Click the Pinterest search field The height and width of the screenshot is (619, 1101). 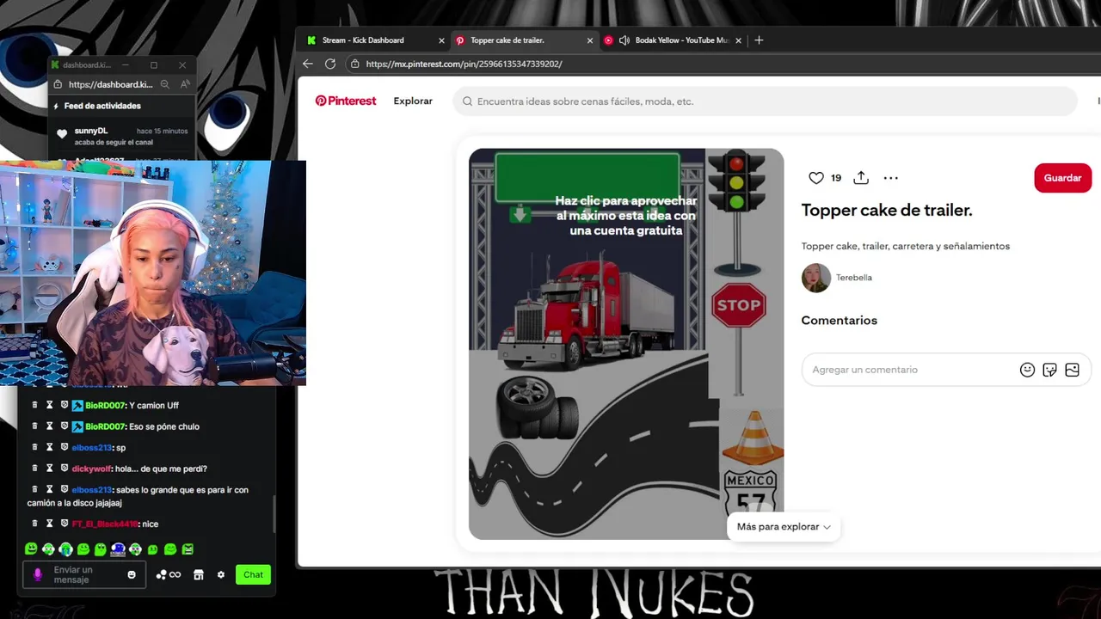click(765, 101)
